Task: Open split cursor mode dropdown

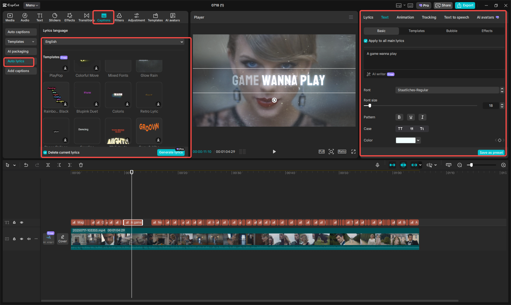Action: pos(436,165)
